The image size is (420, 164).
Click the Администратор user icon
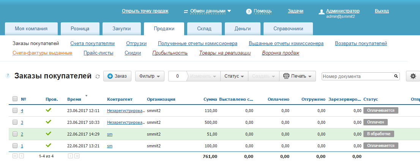[321, 11]
